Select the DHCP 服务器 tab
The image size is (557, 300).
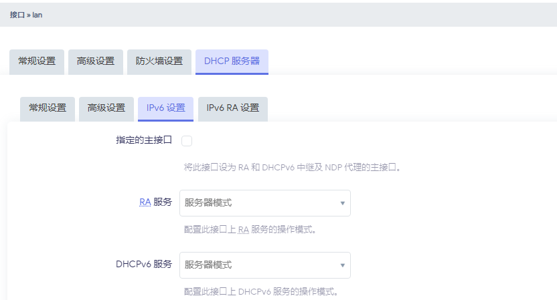(x=232, y=61)
